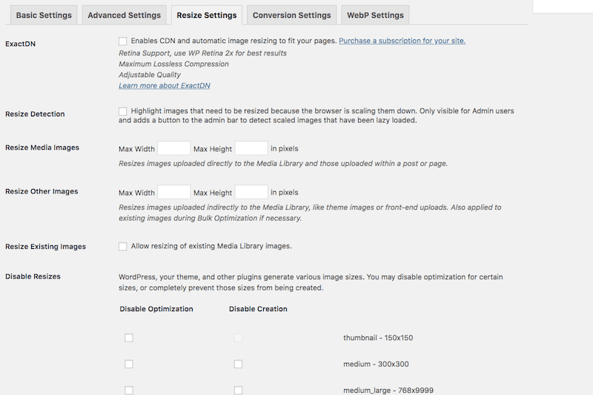Click the medium - 300x300 size text

pyautogui.click(x=376, y=364)
